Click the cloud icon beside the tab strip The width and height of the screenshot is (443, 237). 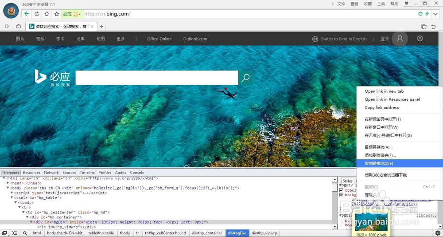(18, 26)
